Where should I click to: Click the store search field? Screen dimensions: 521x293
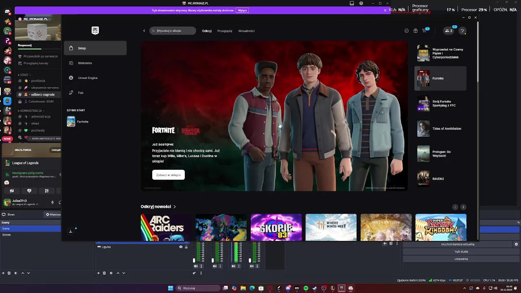173,31
